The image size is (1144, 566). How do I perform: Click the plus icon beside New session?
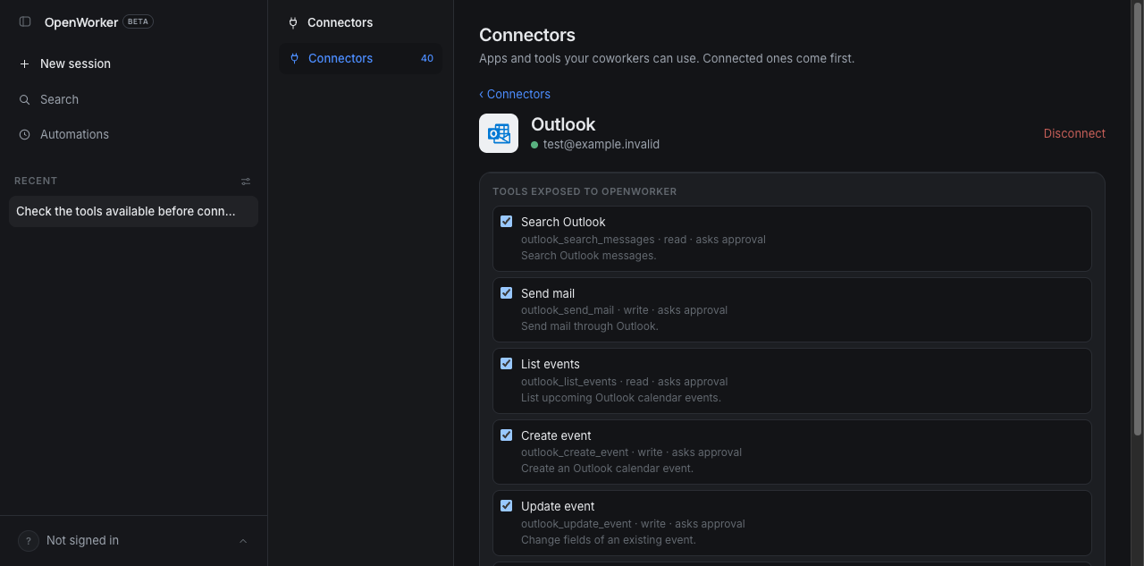tap(25, 64)
